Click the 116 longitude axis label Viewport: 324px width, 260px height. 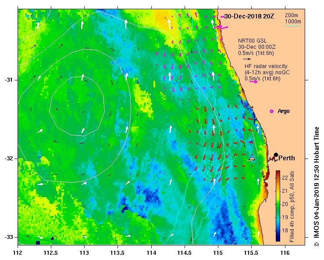point(285,253)
